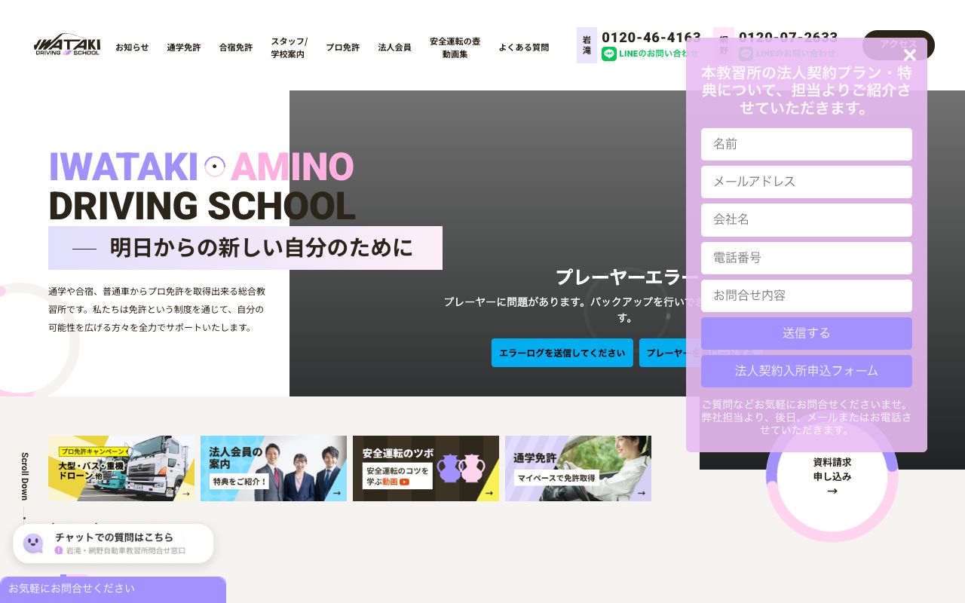
Task: Select 合宿免許 from the navigation
Action: (235, 47)
